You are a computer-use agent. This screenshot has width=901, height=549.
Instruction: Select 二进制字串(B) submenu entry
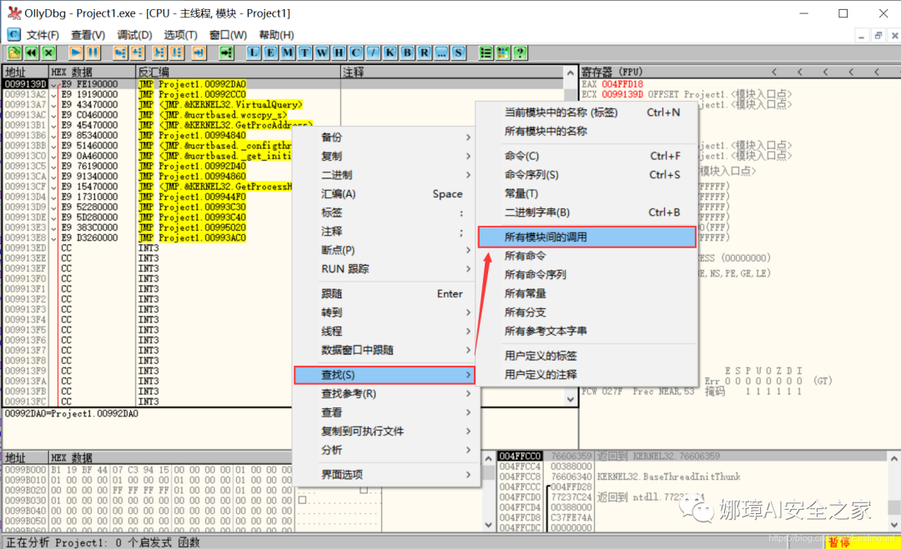(x=587, y=212)
